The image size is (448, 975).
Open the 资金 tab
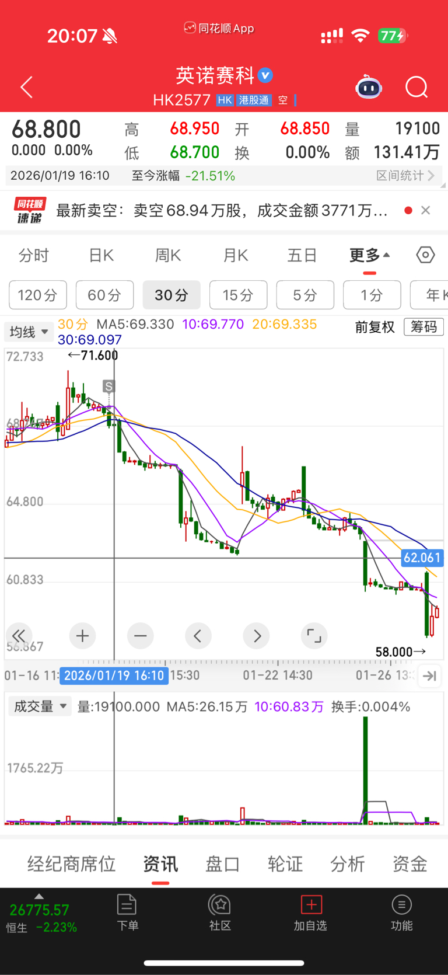point(410,863)
